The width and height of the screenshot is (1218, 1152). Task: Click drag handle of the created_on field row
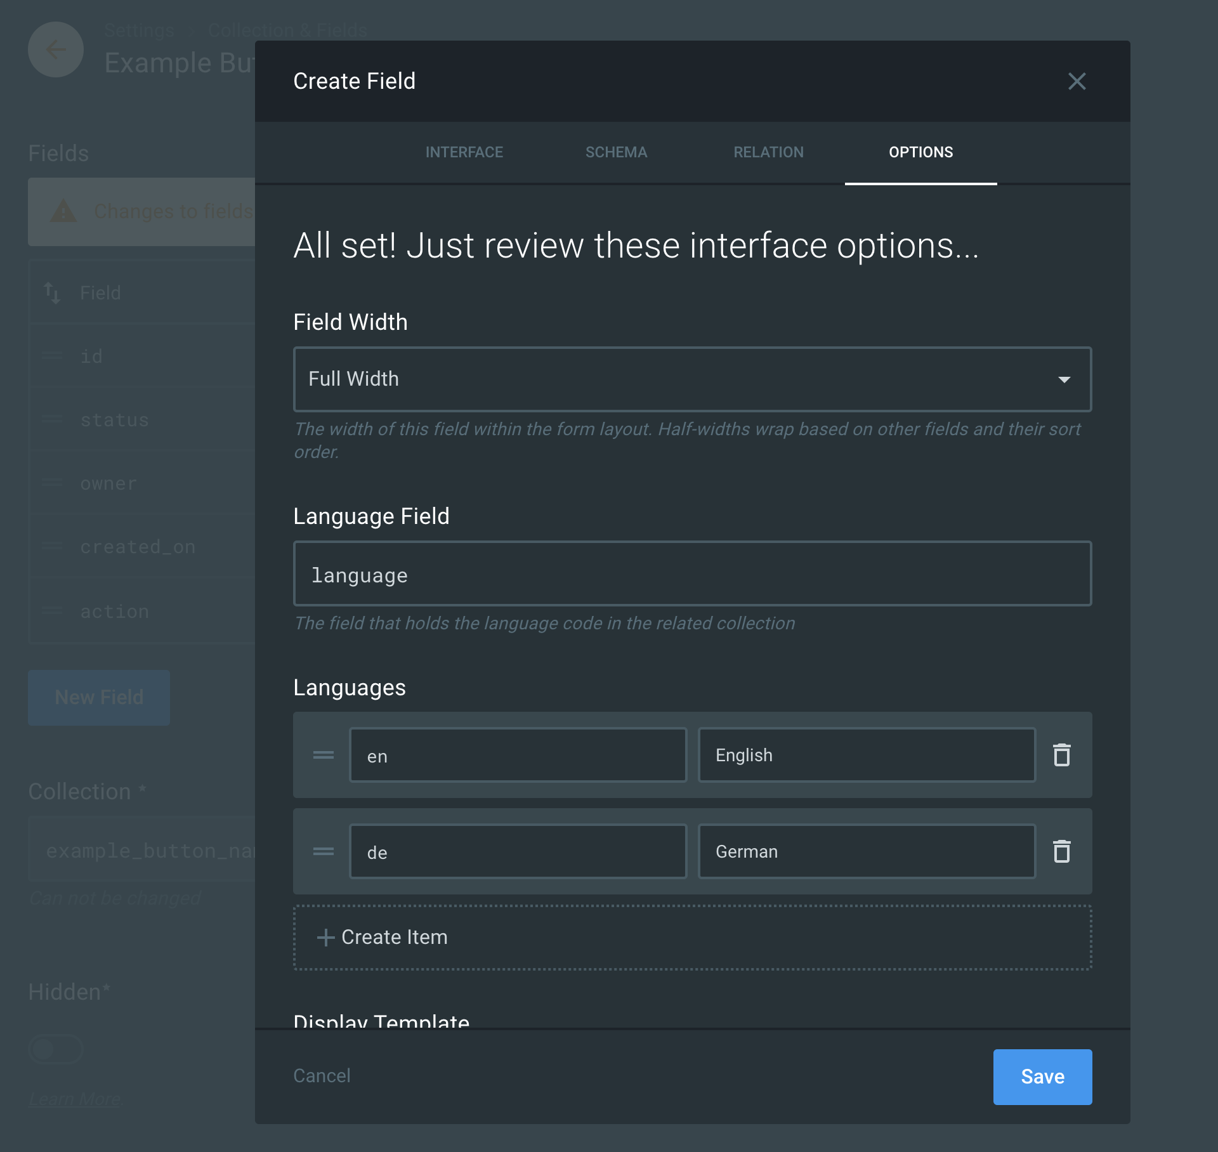[x=52, y=546]
